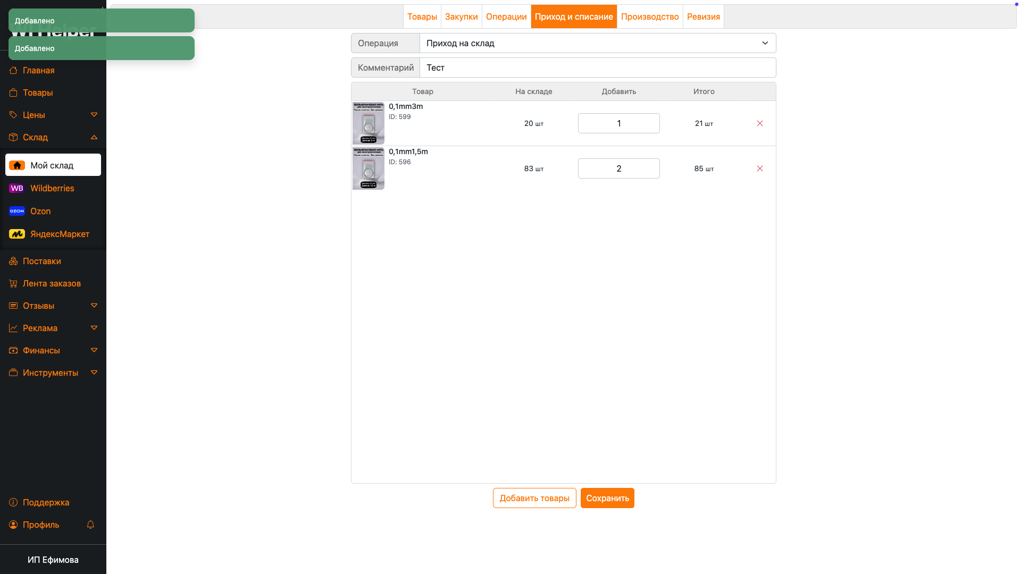
Task: Select the Ozon warehouse icon
Action: tap(17, 211)
